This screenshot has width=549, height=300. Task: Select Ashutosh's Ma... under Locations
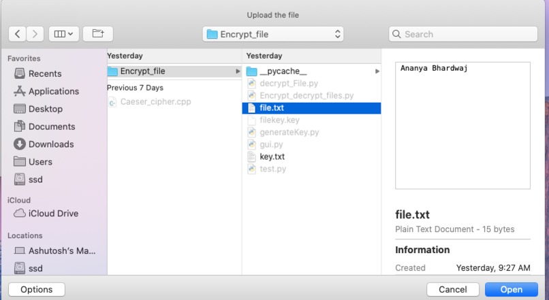tap(61, 251)
